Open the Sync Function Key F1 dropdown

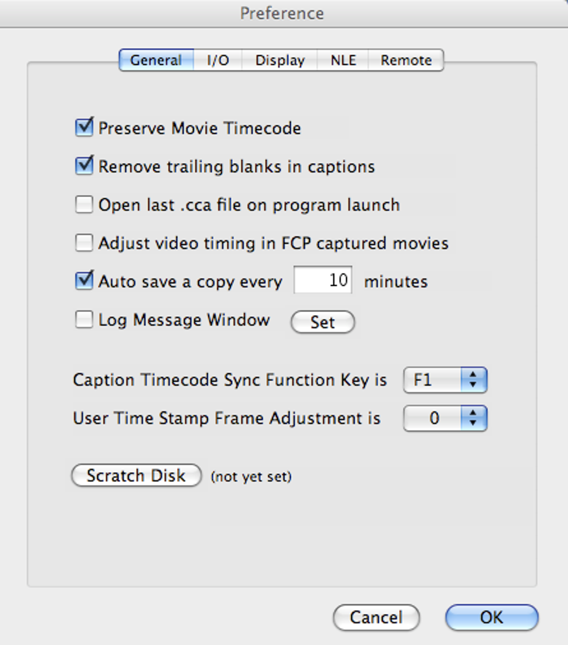445,380
